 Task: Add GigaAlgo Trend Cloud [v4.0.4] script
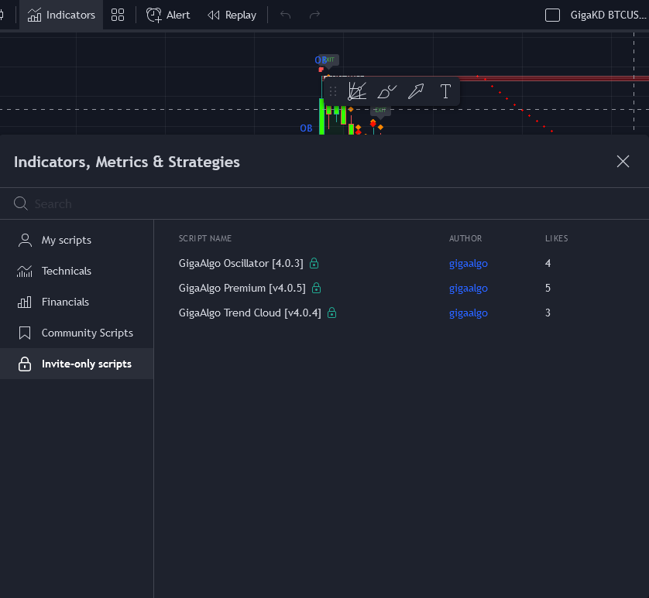(249, 313)
